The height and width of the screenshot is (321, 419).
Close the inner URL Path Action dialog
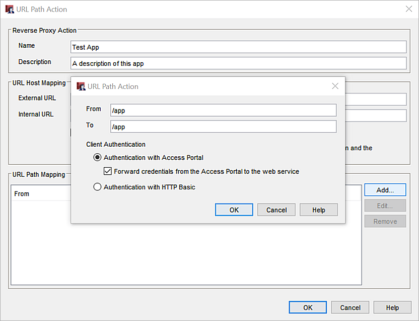pyautogui.click(x=335, y=86)
